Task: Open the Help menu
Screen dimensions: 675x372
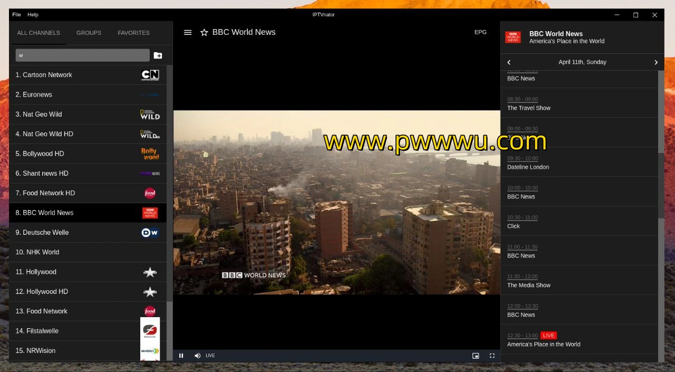Action: tap(33, 15)
